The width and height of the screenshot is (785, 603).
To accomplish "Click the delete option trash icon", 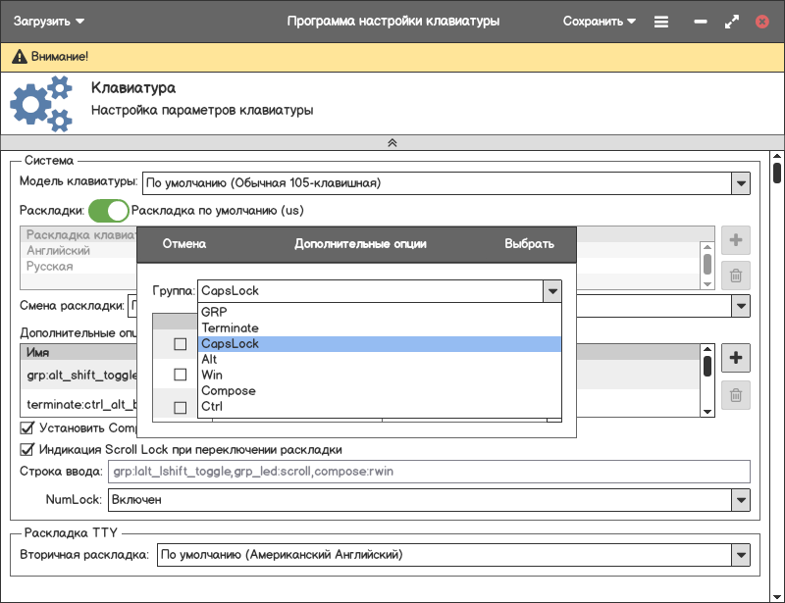I will (735, 395).
